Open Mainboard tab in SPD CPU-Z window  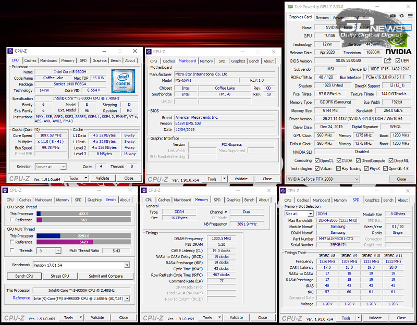(321, 200)
